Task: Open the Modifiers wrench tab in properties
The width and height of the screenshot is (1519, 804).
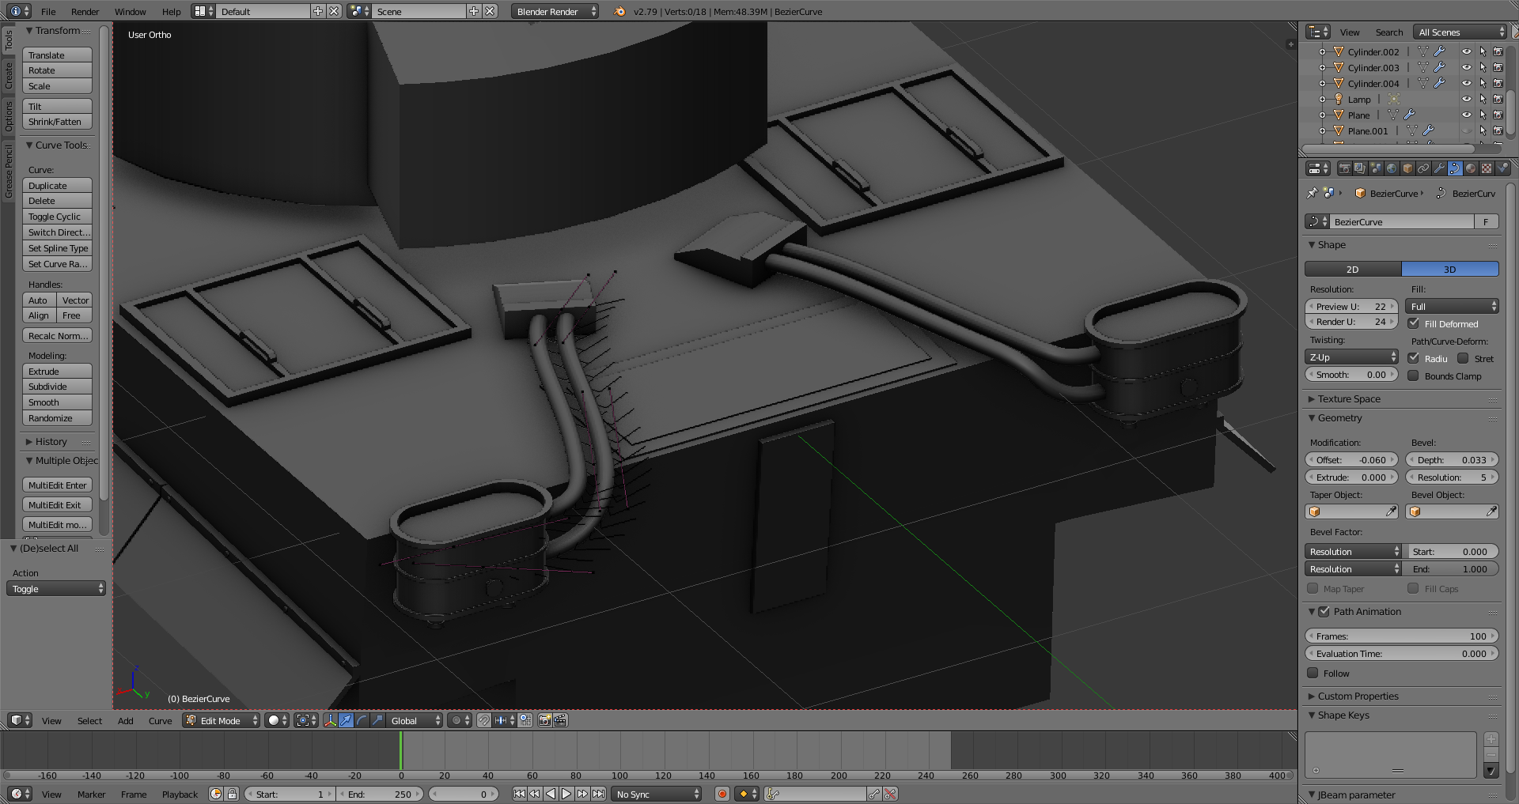Action: pos(1439,168)
